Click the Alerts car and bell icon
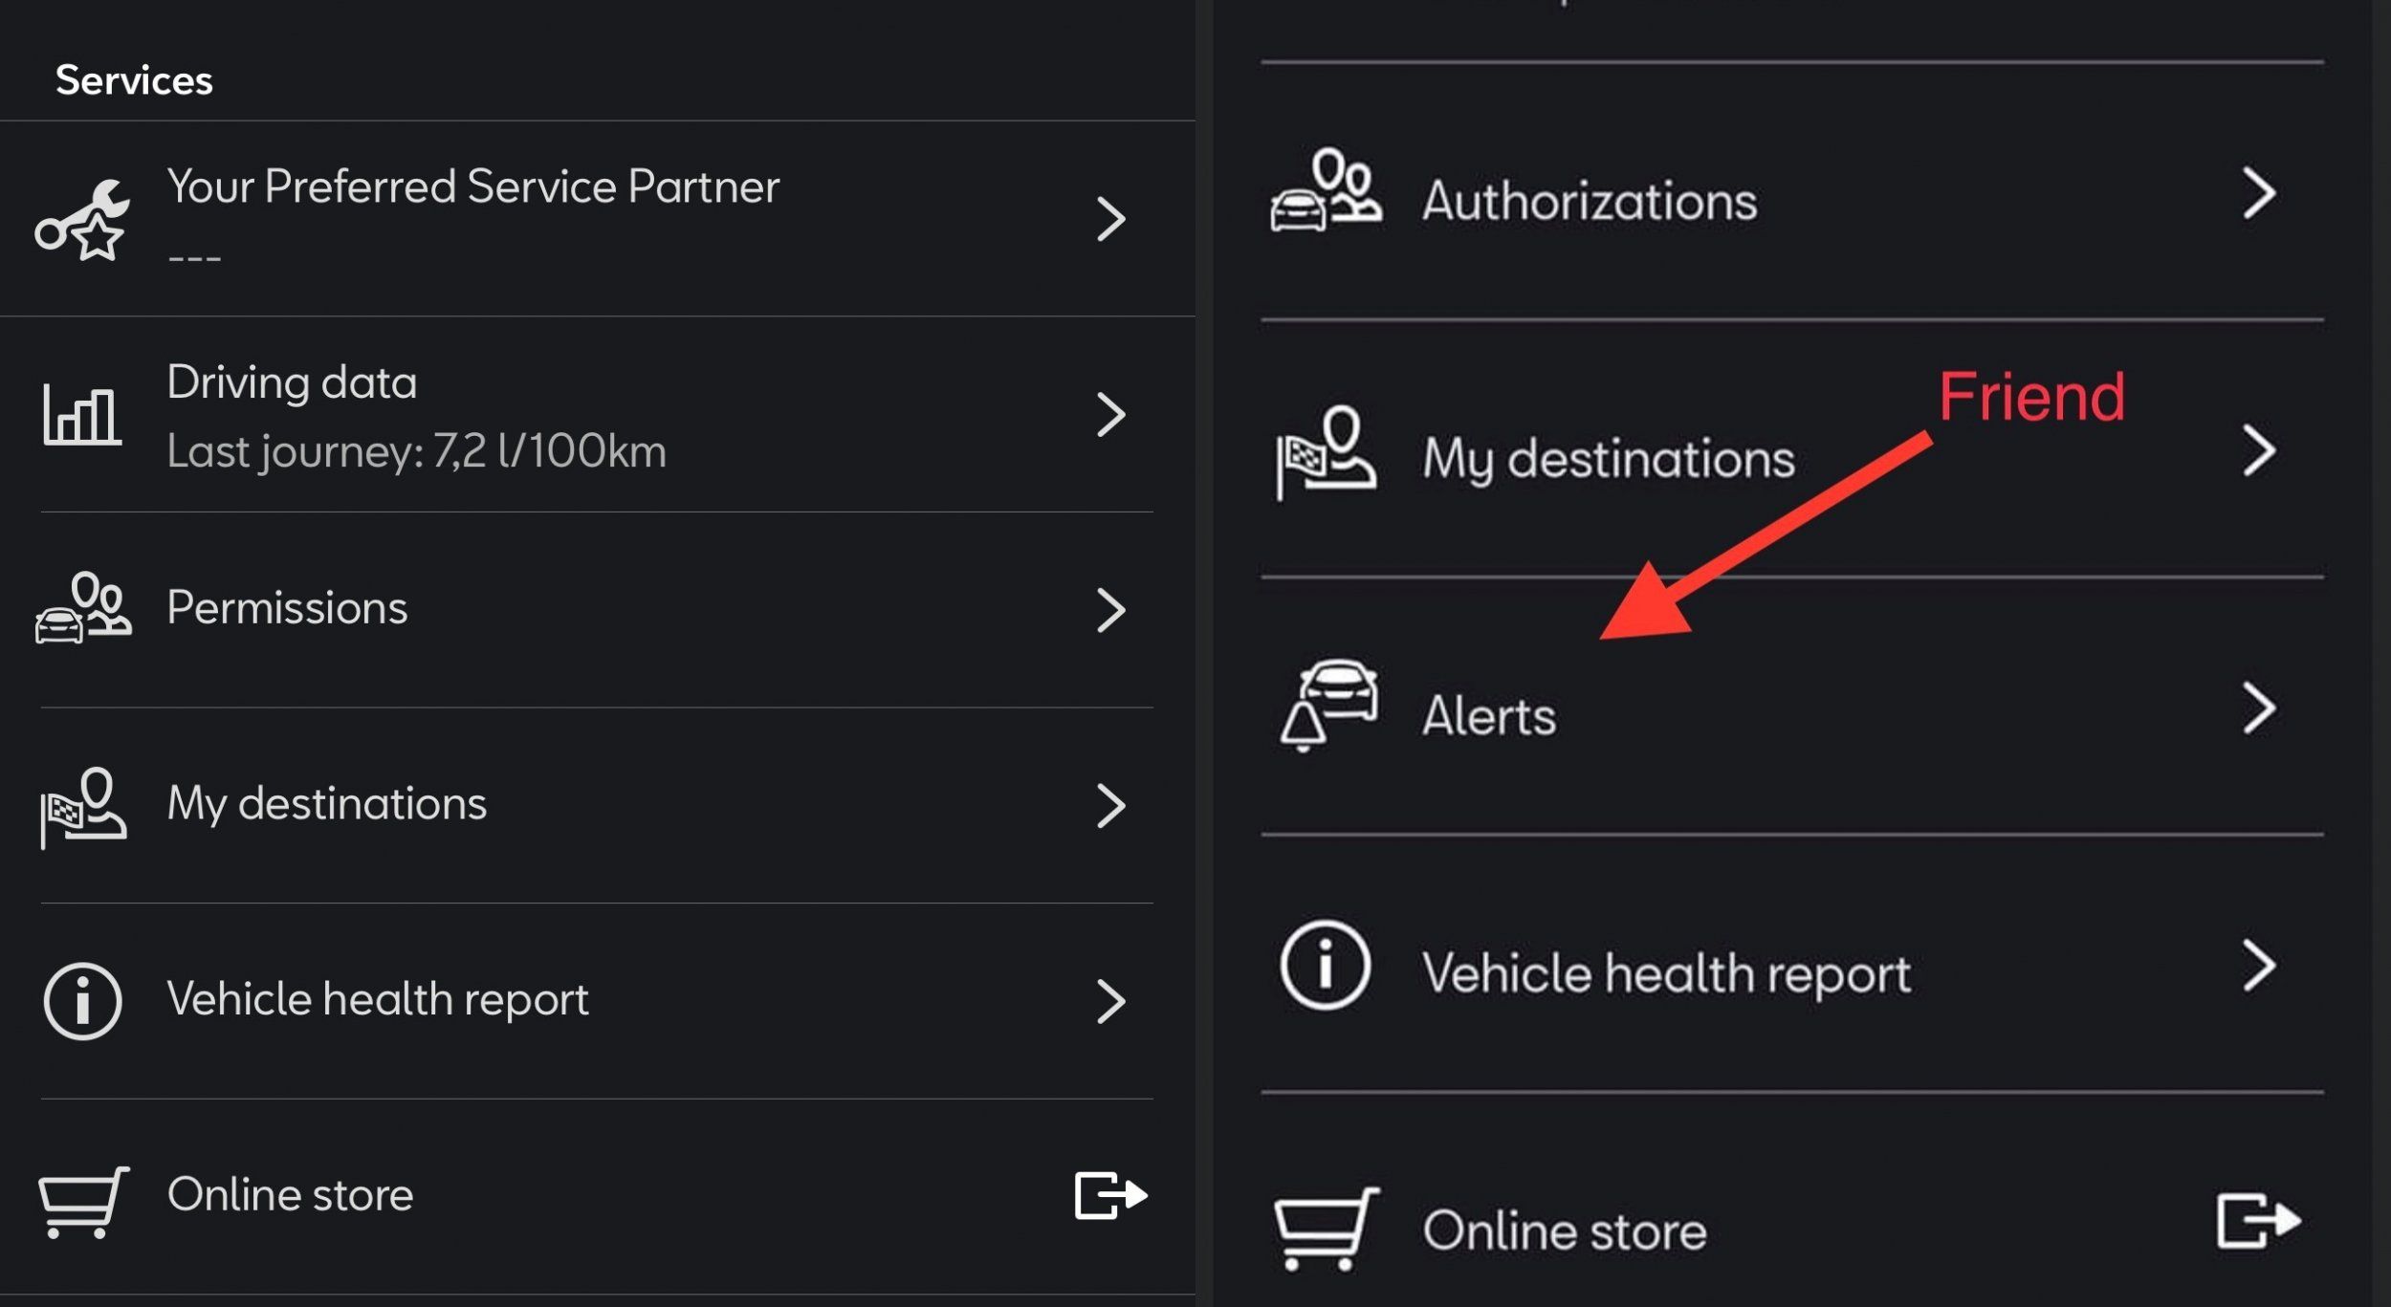The image size is (2391, 1307). 1327,706
